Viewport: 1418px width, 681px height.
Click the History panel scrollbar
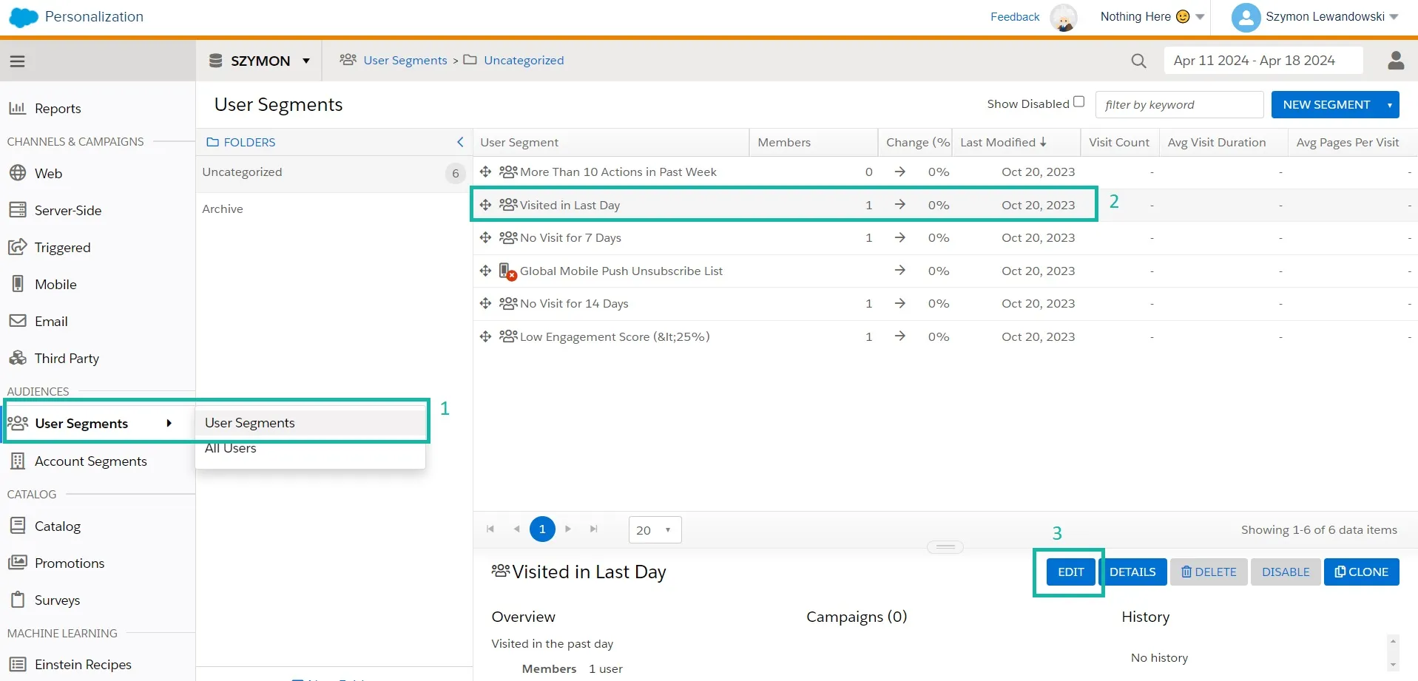(1394, 651)
